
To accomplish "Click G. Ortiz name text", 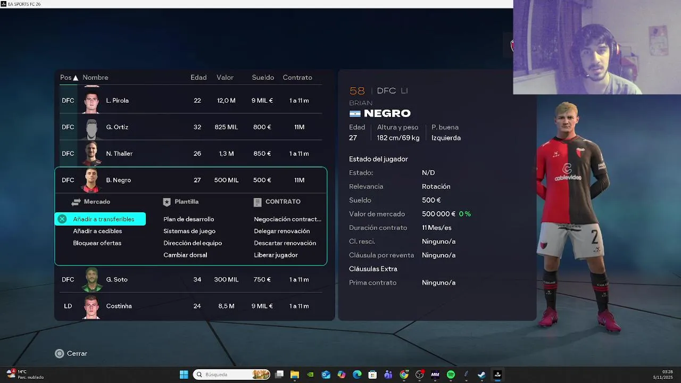I will coord(117,127).
